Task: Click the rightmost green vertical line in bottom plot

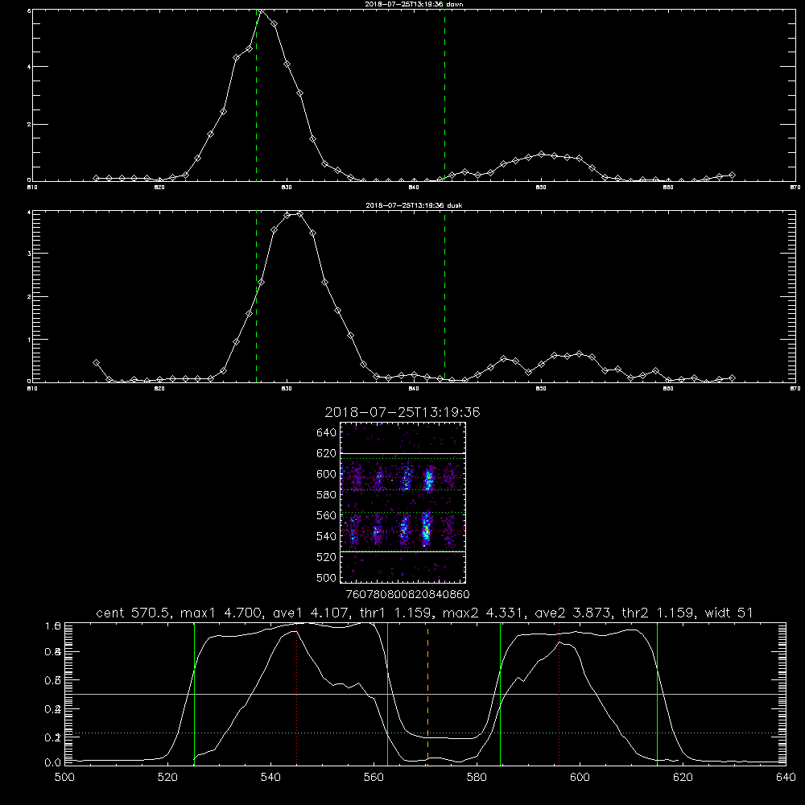Action: [x=657, y=693]
